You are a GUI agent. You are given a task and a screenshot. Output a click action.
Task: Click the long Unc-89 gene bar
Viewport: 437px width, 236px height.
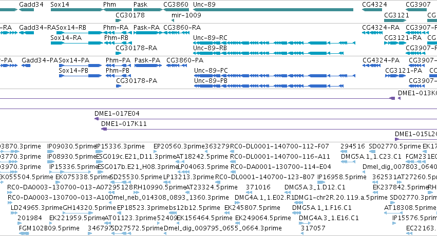click(x=273, y=10)
